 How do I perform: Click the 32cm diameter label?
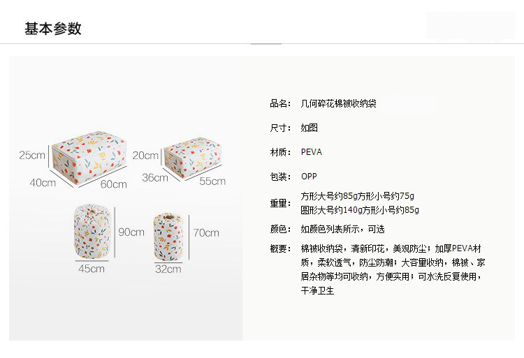tap(168, 269)
